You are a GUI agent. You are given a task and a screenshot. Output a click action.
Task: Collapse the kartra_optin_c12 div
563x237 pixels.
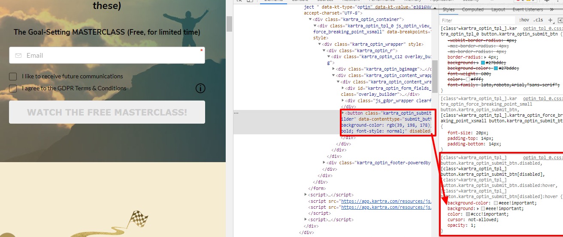pyautogui.click(x=329, y=56)
